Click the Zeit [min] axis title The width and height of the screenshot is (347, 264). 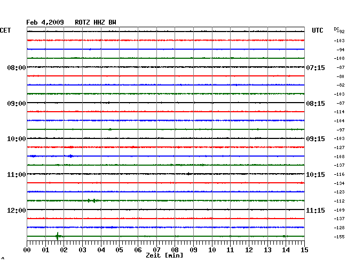[x=164, y=255]
